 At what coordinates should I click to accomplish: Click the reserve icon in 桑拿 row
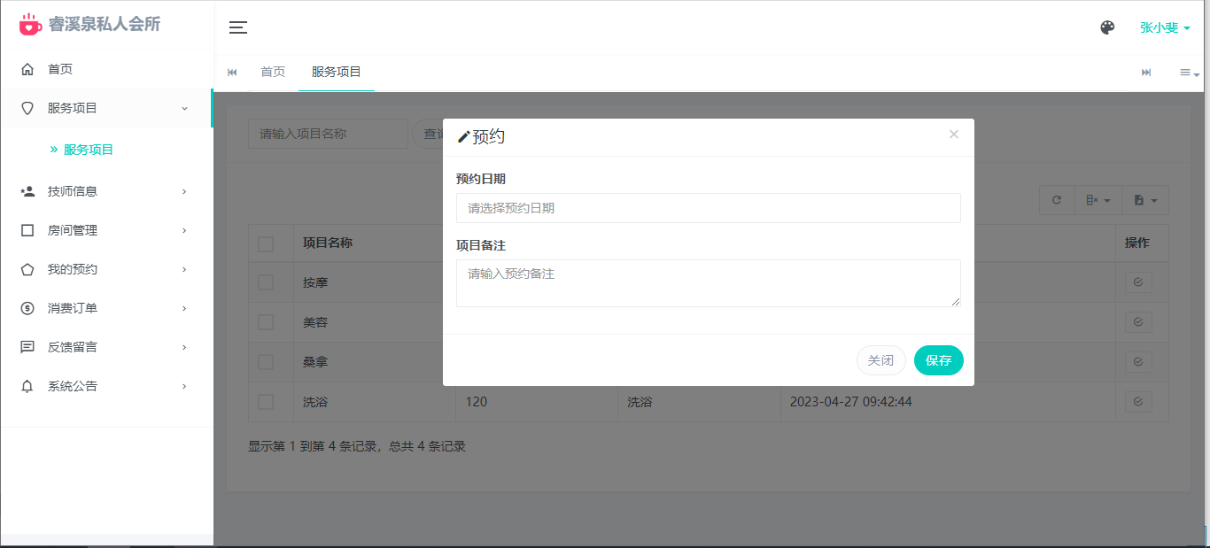point(1138,362)
